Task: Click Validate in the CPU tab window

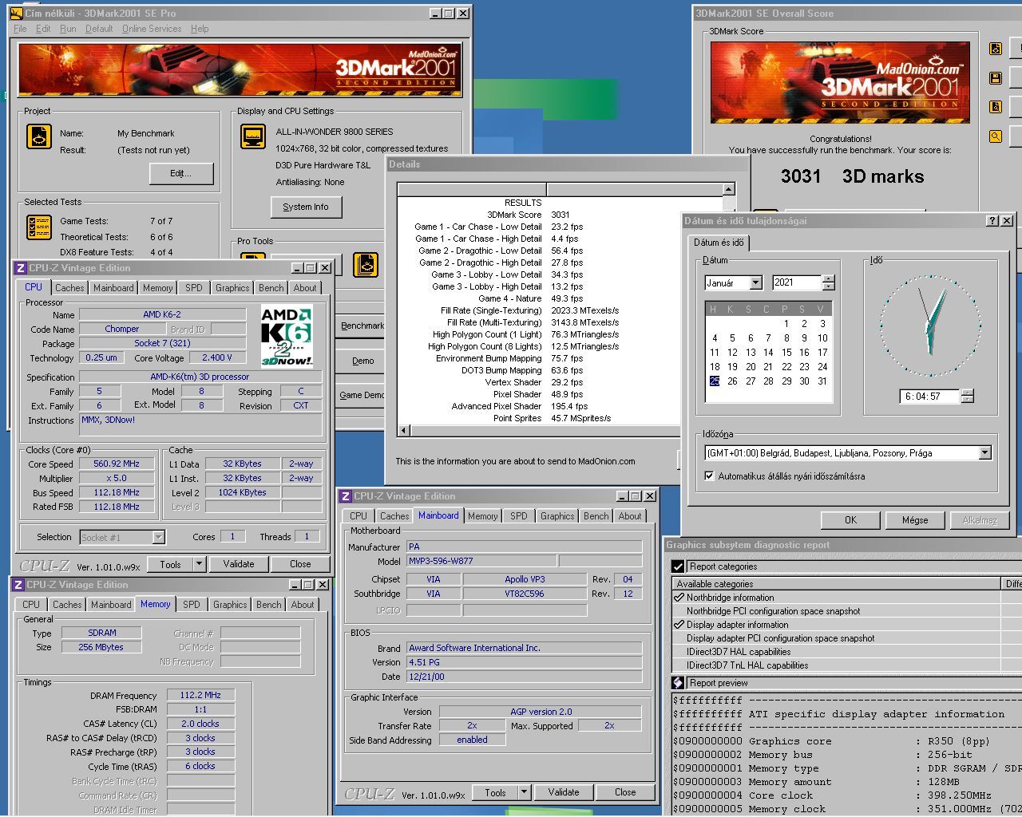Action: pyautogui.click(x=239, y=564)
